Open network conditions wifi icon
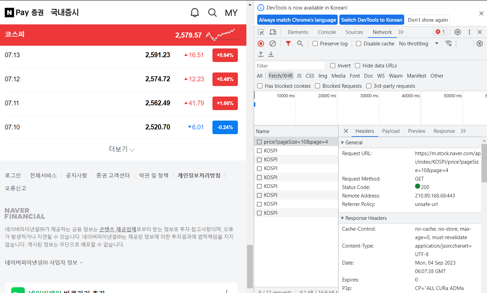Viewport: 487px width, 293px height. (x=448, y=43)
